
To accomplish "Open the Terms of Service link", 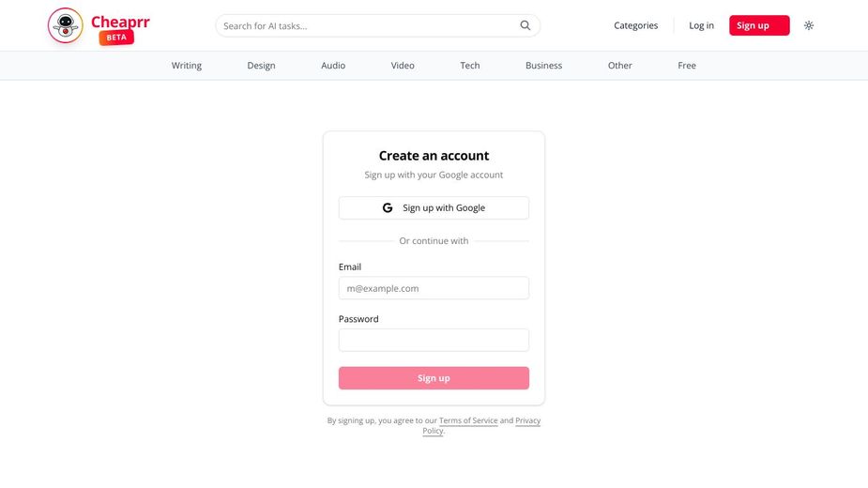I will [468, 420].
